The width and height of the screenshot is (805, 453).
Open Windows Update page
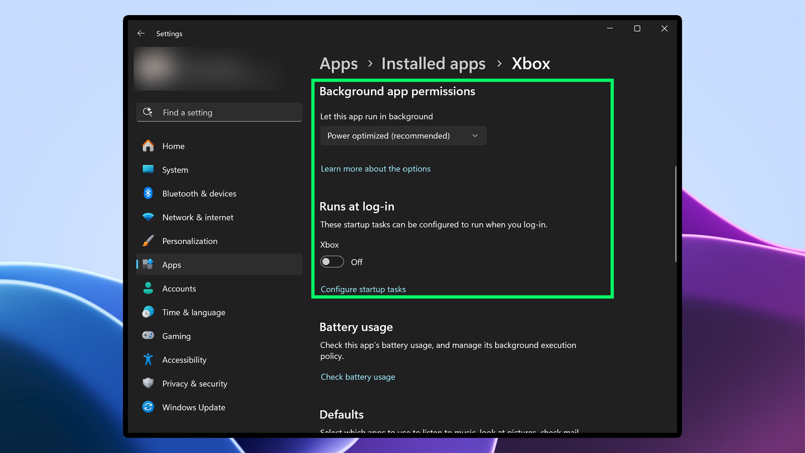pyautogui.click(x=219, y=407)
